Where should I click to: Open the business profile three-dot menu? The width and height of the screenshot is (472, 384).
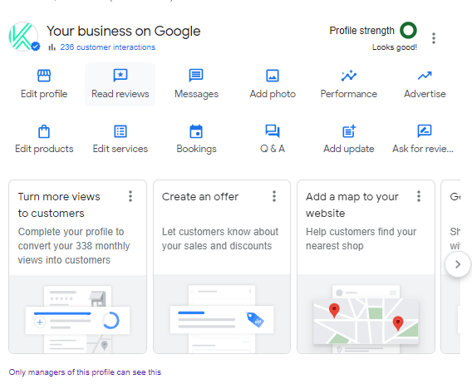(x=434, y=38)
